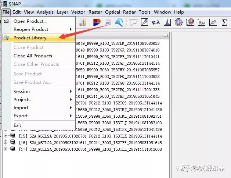
Task: Open the correlative plot icon
Action: coord(213,22)
